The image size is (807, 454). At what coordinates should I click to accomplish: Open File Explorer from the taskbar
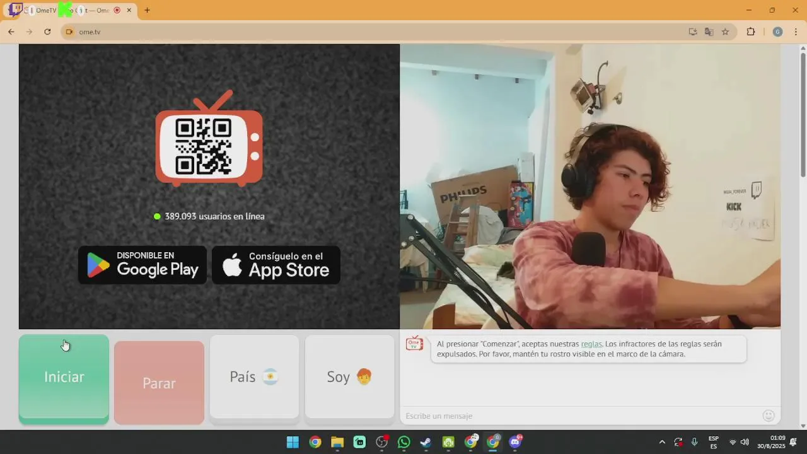337,442
